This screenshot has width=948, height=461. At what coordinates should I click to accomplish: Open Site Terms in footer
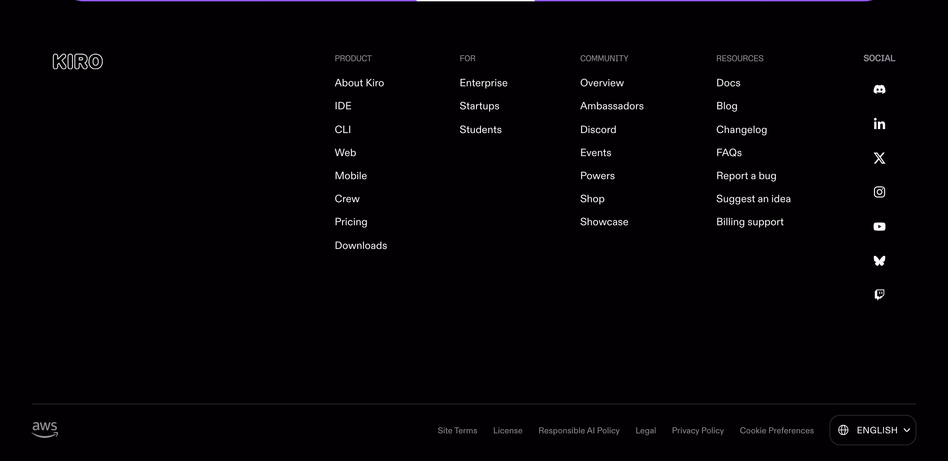(457, 430)
